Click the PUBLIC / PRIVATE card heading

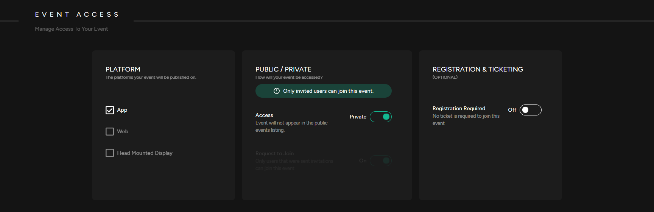(283, 69)
